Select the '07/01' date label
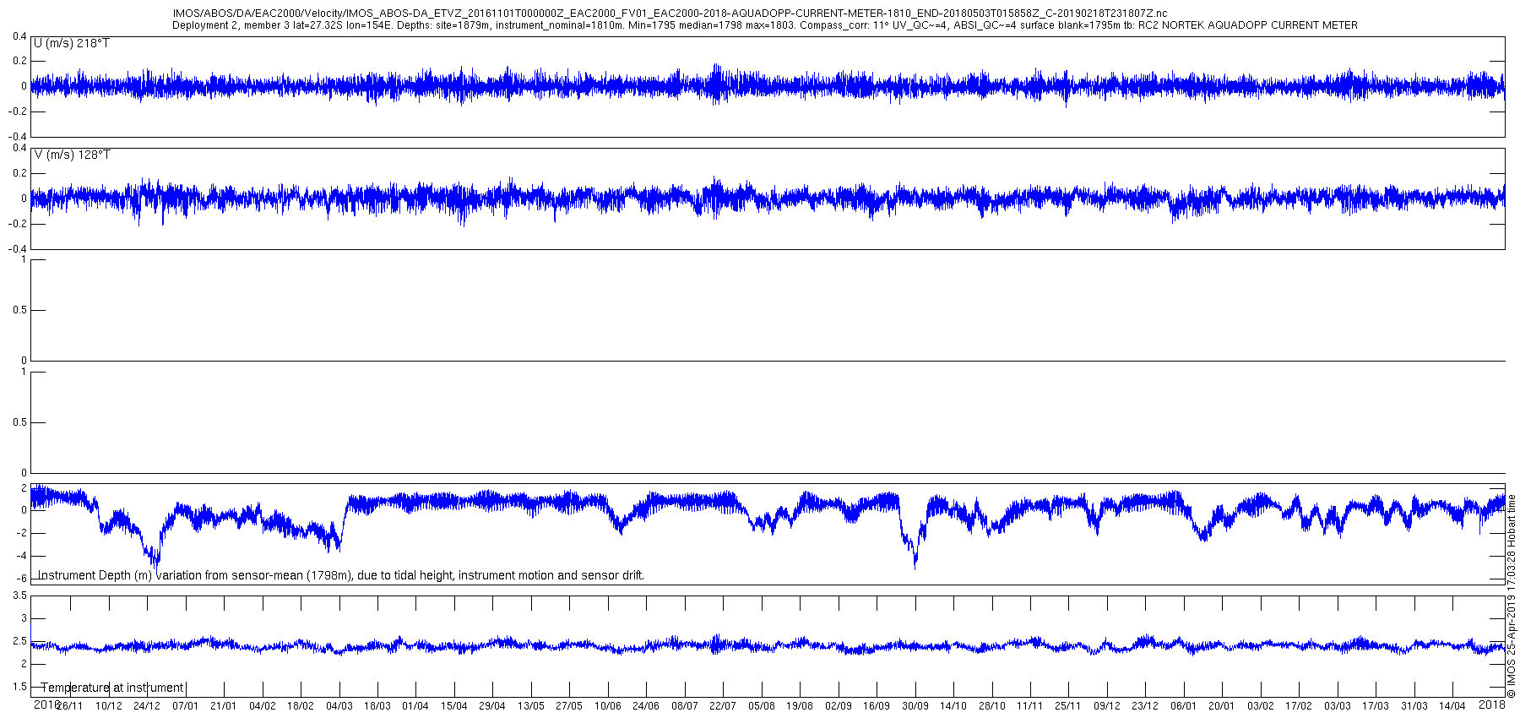 pyautogui.click(x=185, y=706)
